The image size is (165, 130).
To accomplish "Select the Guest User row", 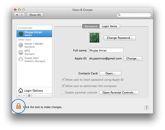I will point(34,60).
